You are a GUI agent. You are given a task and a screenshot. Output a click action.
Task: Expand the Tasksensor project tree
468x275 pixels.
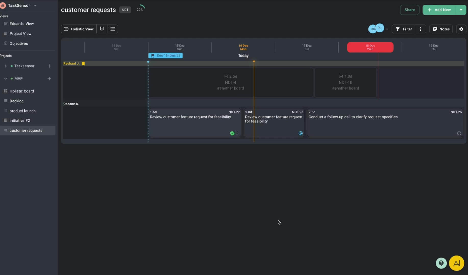click(x=6, y=66)
